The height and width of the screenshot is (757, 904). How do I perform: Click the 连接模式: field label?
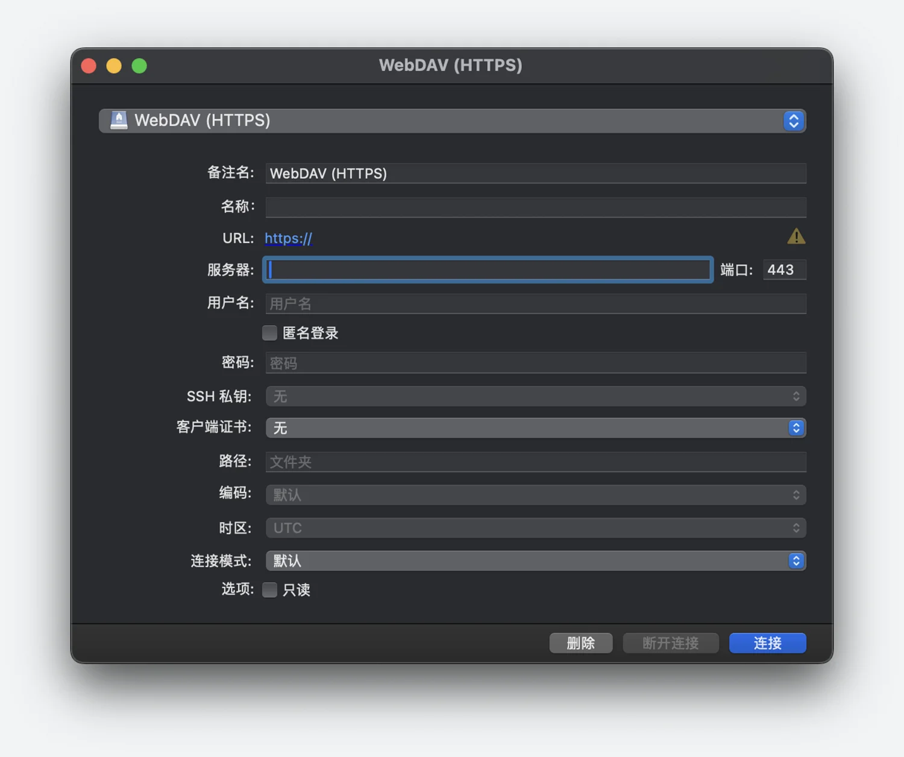click(221, 561)
